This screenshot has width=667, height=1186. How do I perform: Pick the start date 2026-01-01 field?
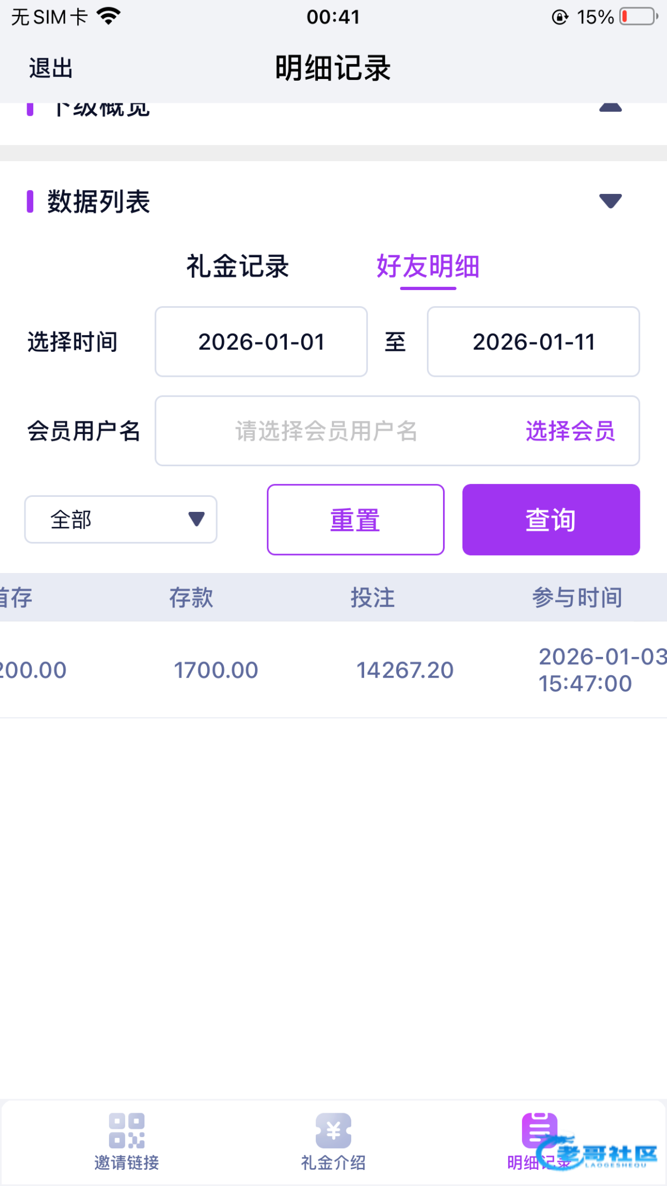(x=261, y=342)
